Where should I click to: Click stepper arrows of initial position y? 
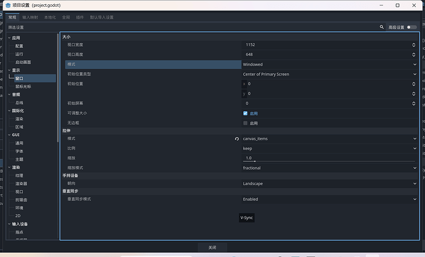(x=414, y=93)
